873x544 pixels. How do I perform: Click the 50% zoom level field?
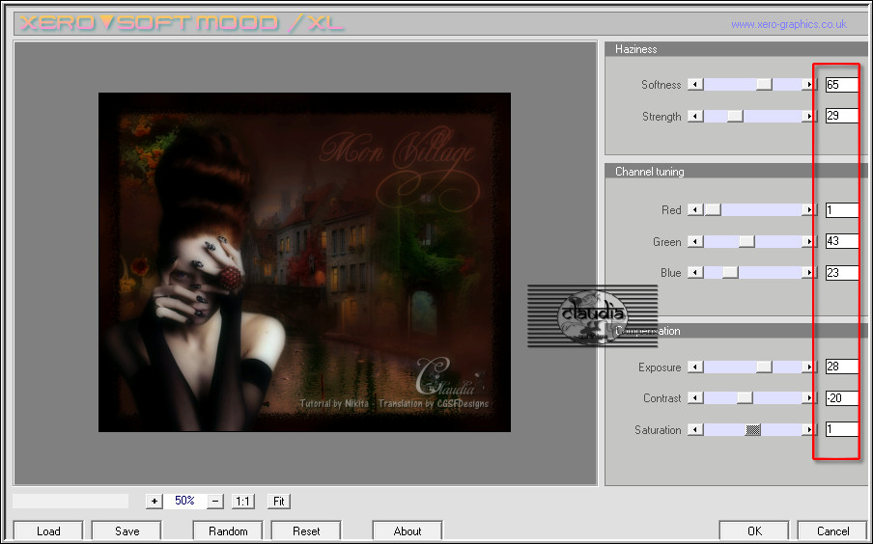pos(184,501)
